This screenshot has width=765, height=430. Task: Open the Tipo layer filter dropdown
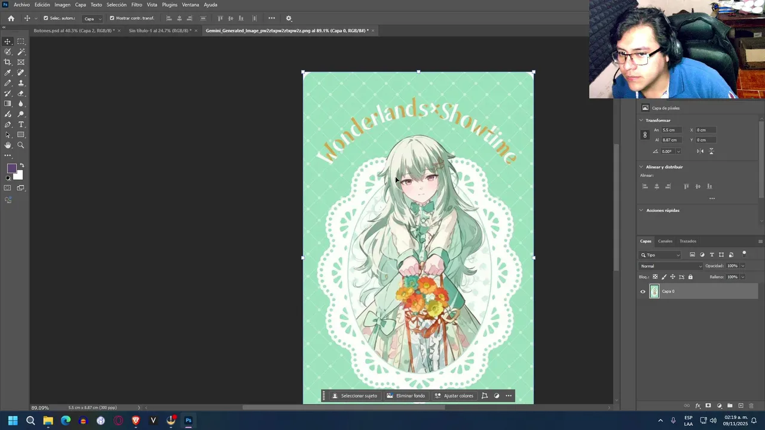pos(660,255)
